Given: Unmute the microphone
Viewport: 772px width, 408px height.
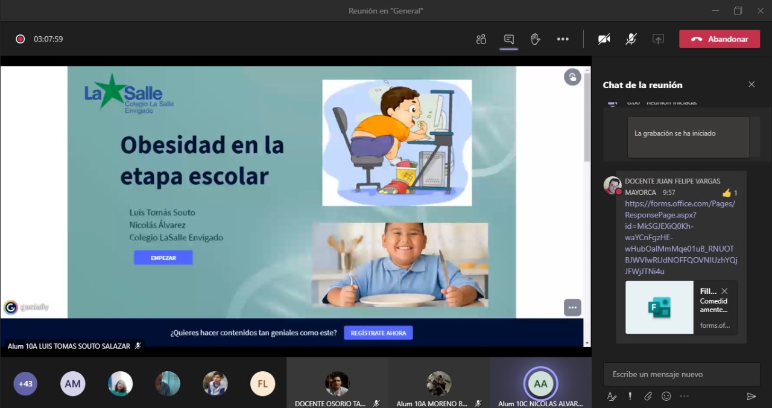Looking at the screenshot, I should (631, 39).
